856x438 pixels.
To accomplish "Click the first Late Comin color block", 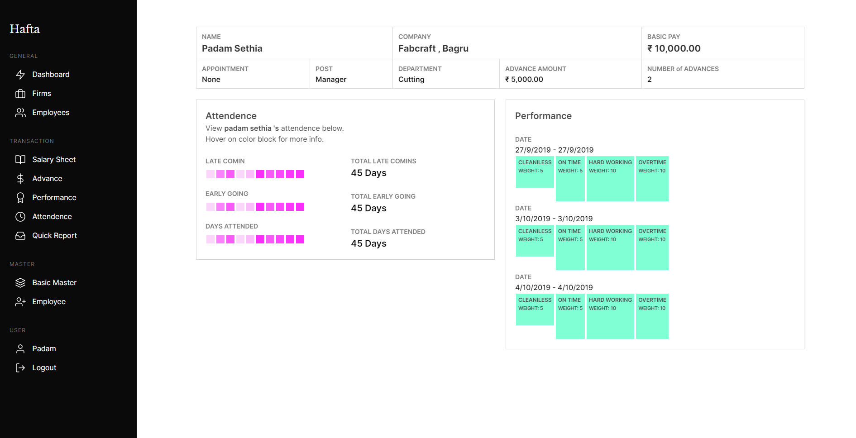I will (210, 174).
